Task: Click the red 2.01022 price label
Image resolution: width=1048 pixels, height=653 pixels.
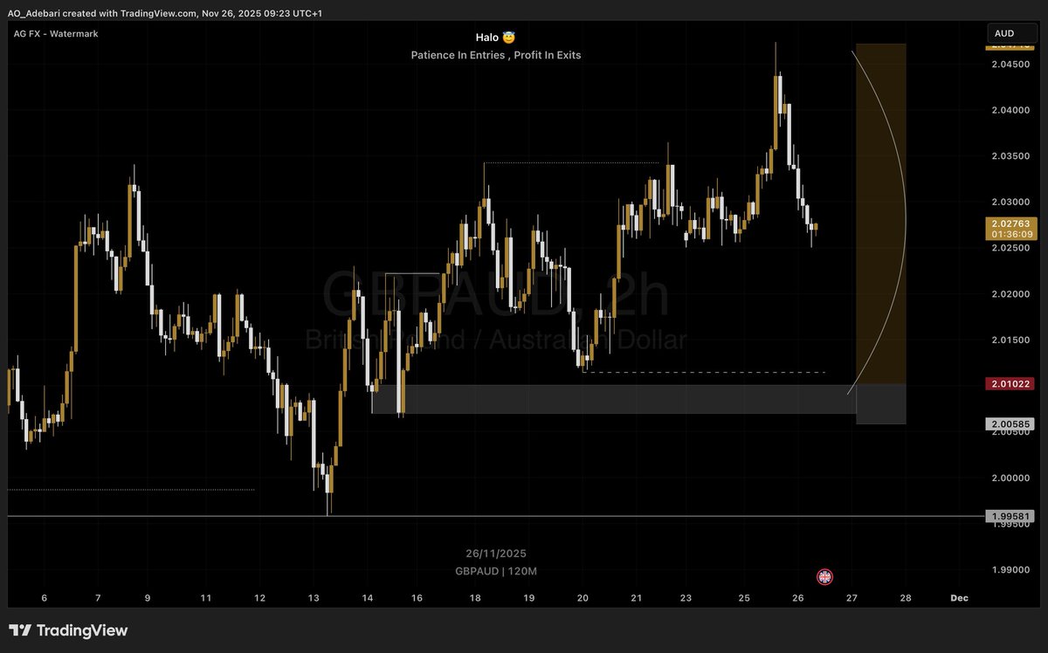Action: click(1010, 383)
